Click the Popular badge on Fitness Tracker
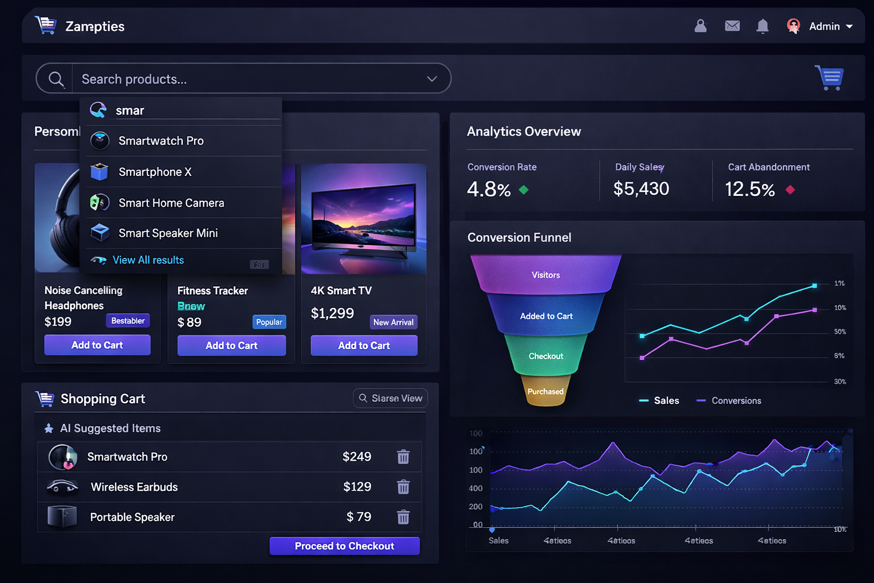 tap(269, 322)
